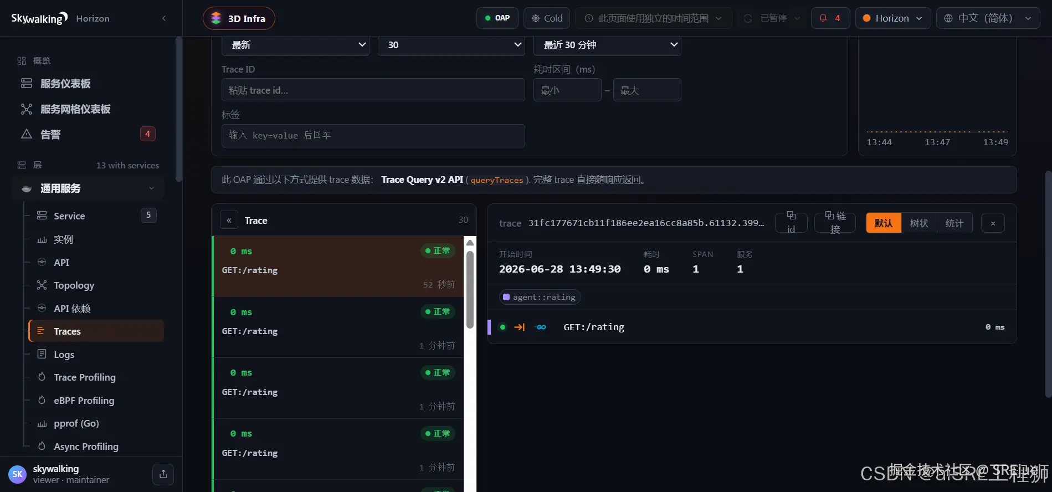The width and height of the screenshot is (1052, 492).
Task: Open Logs in the sidebar tree
Action: tap(64, 355)
